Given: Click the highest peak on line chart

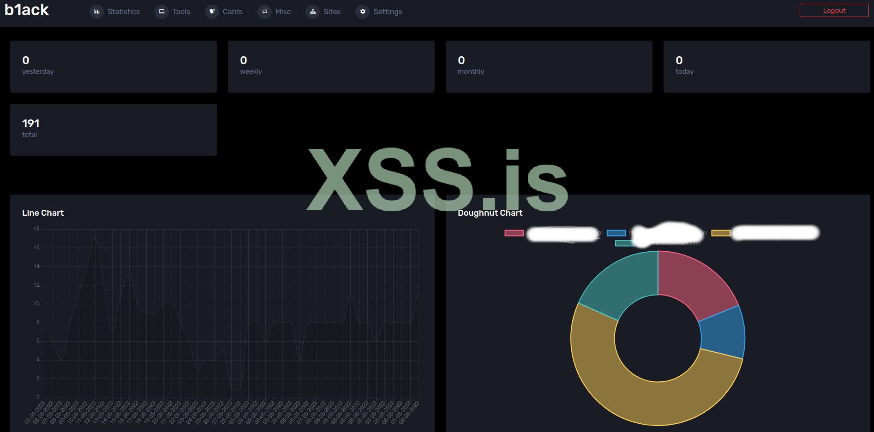Looking at the screenshot, I should click(x=95, y=238).
